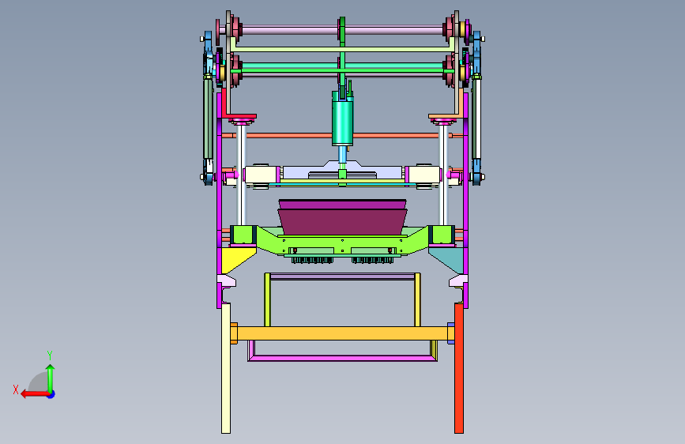Select the magenta bottom frame bar
Image resolution: width=685 pixels, height=444 pixels.
pyautogui.click(x=343, y=359)
